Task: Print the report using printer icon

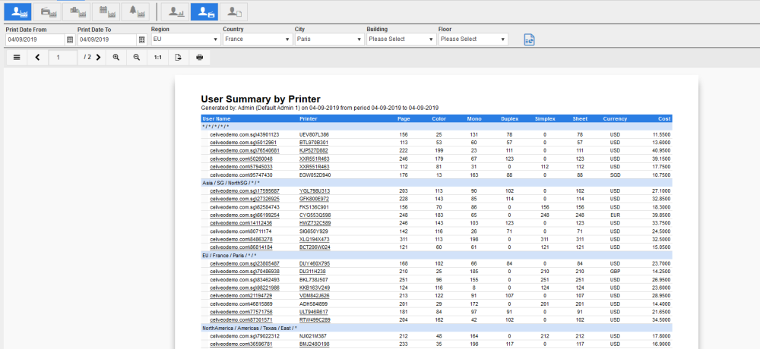Action: pos(200,58)
